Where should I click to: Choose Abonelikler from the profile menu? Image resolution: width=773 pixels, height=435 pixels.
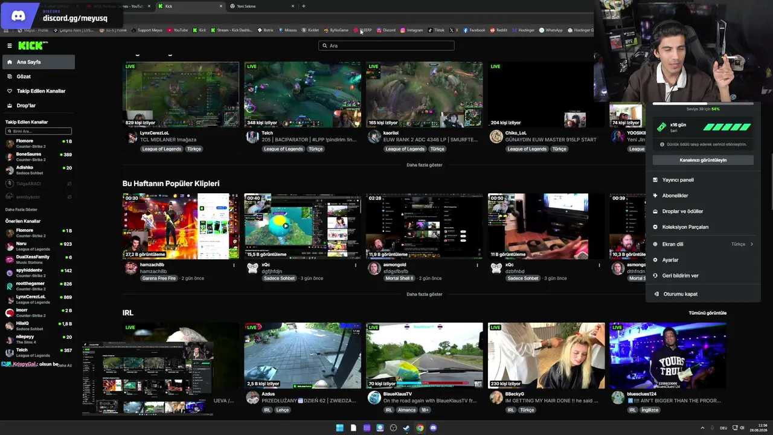[x=704, y=195]
